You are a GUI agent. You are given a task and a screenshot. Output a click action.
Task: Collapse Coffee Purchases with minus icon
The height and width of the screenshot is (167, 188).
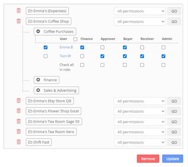click(38, 31)
